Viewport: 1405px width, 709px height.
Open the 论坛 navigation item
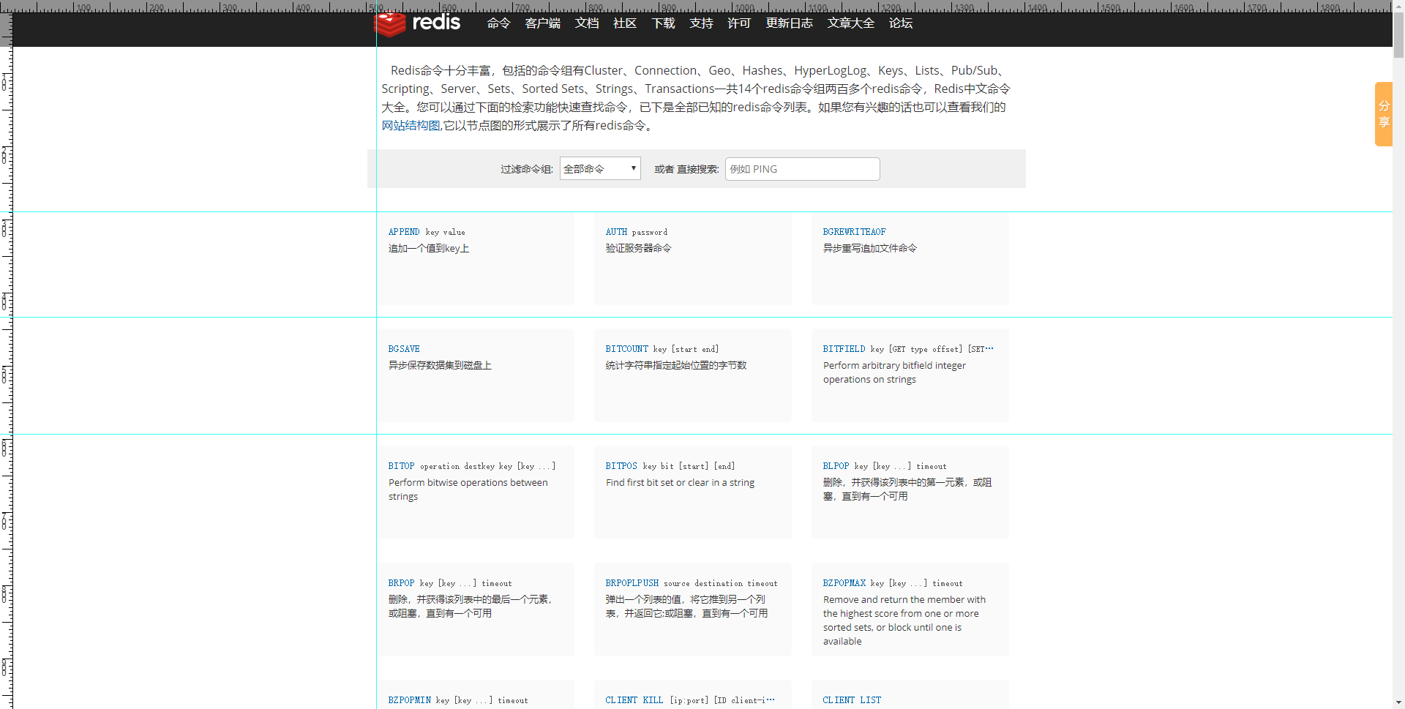(901, 23)
